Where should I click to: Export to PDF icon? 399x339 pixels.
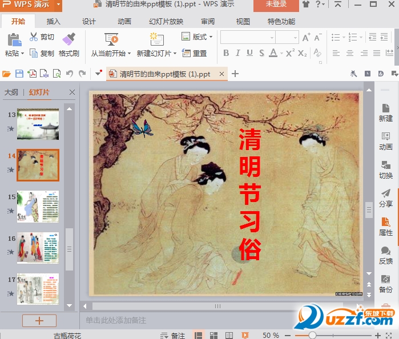point(32,74)
